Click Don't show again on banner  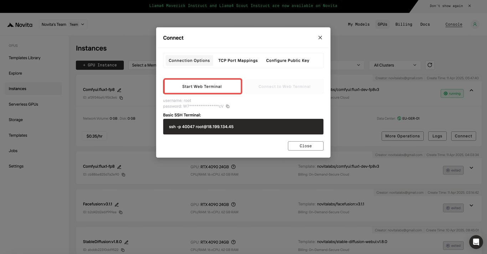tap(446, 6)
